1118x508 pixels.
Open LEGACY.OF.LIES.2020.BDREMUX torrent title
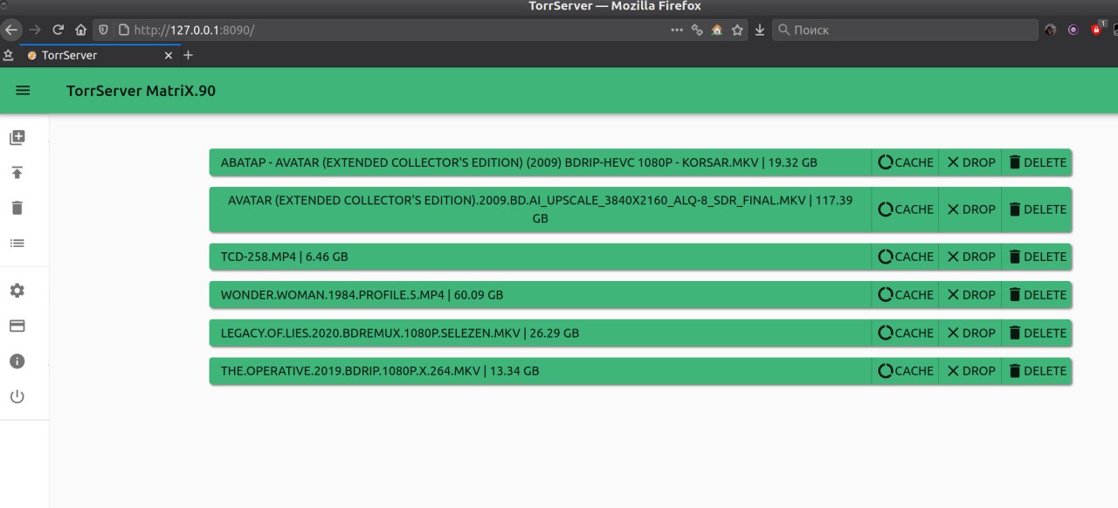[540, 333]
